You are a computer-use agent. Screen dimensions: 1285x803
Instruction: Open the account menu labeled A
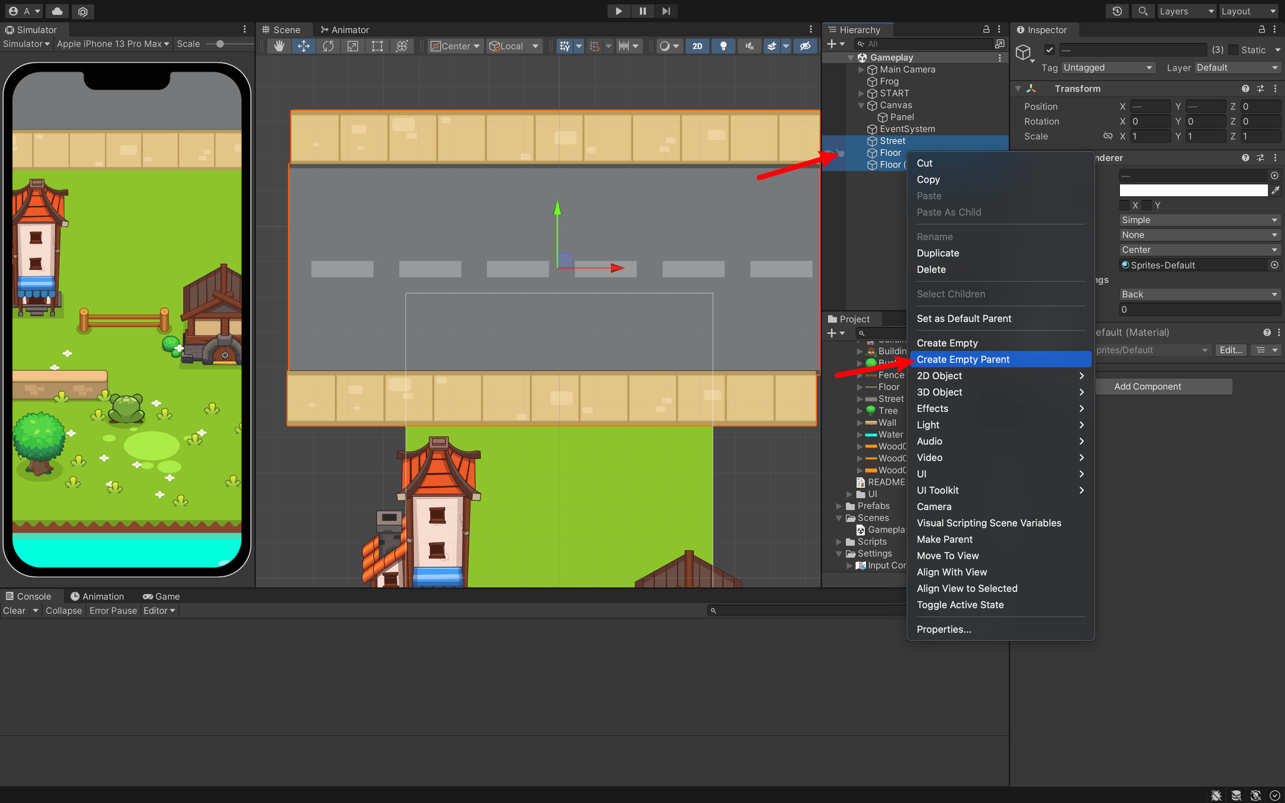(25, 11)
